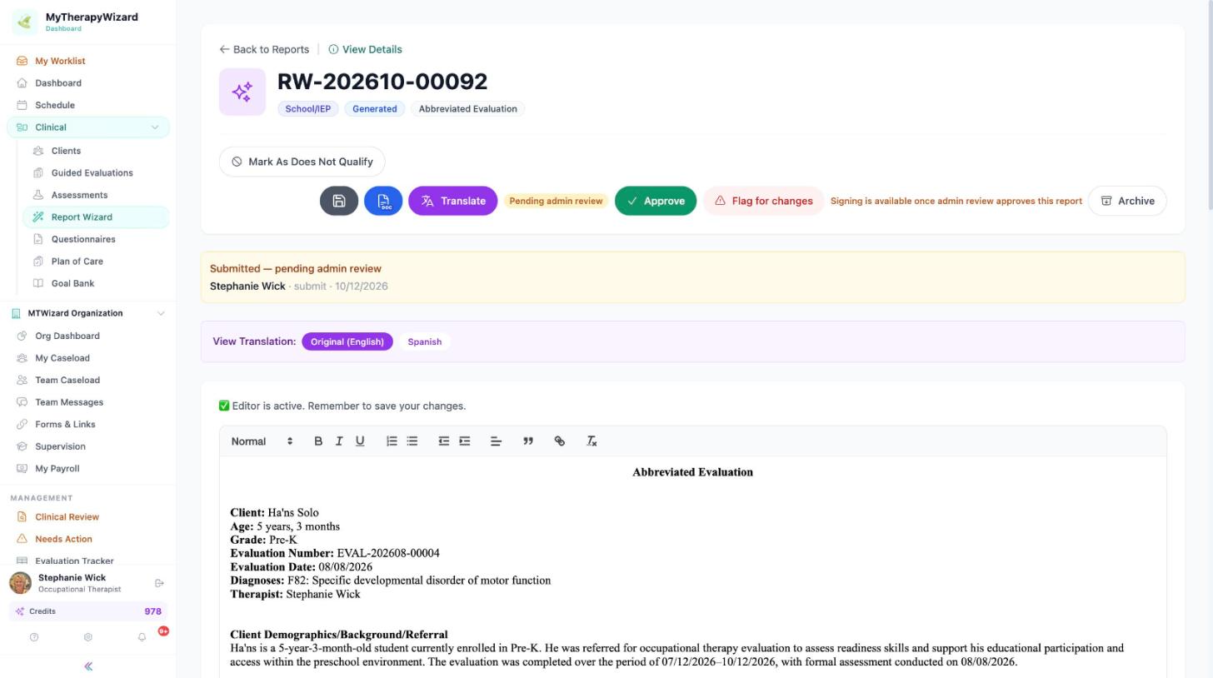Viewport: 1213px width, 678px height.
Task: Mark report As Does Not Qualify
Action: tap(302, 162)
